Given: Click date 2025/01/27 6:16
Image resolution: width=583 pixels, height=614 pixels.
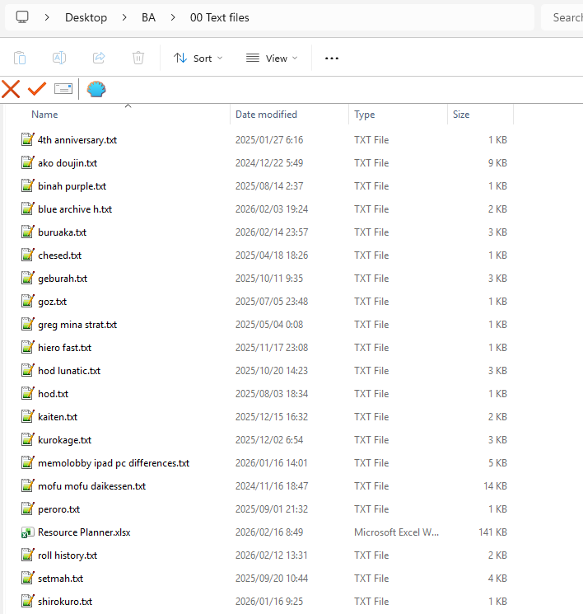Looking at the screenshot, I should tap(269, 140).
